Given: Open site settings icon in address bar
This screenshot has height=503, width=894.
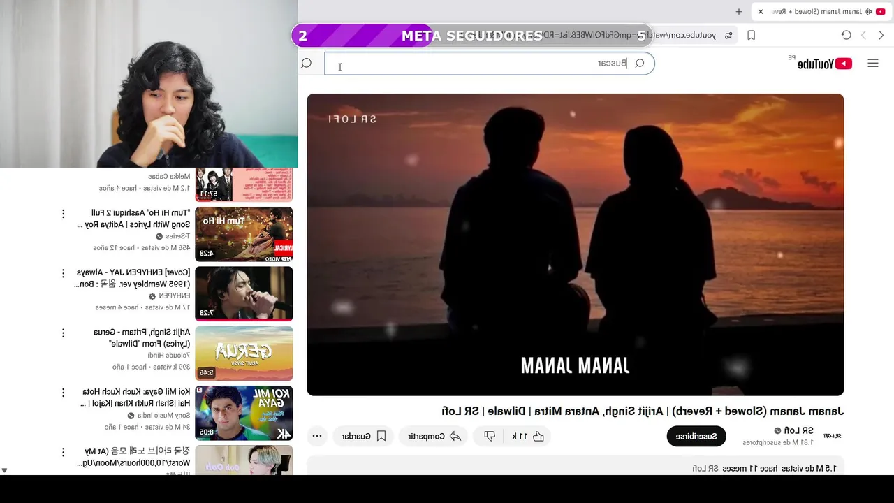Looking at the screenshot, I should coord(728,35).
